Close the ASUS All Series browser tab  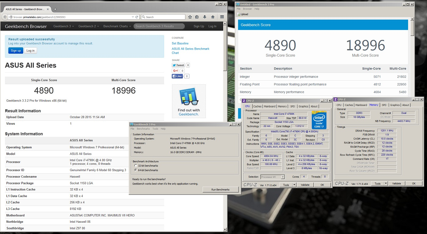coord(48,9)
